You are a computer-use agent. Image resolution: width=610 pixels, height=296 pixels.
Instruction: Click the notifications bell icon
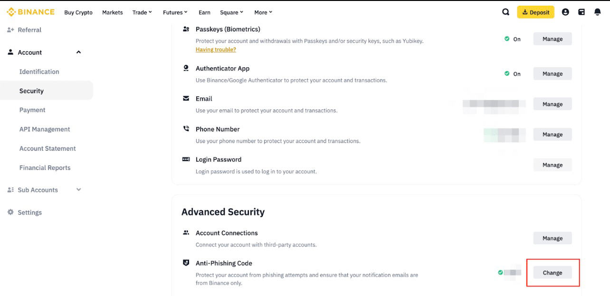[x=598, y=12]
